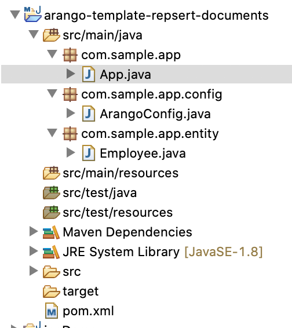Screen dimensions: 292x328
Task: Collapse the com.sample.app.config package
Action: coord(52,94)
